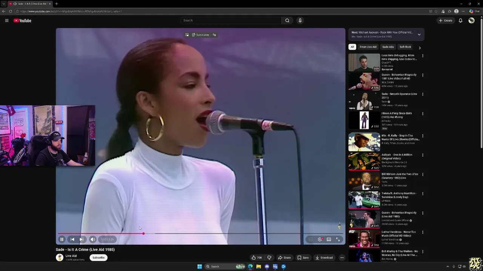Like the video (75K)
Screen dimensions: 483x271
pos(257,258)
